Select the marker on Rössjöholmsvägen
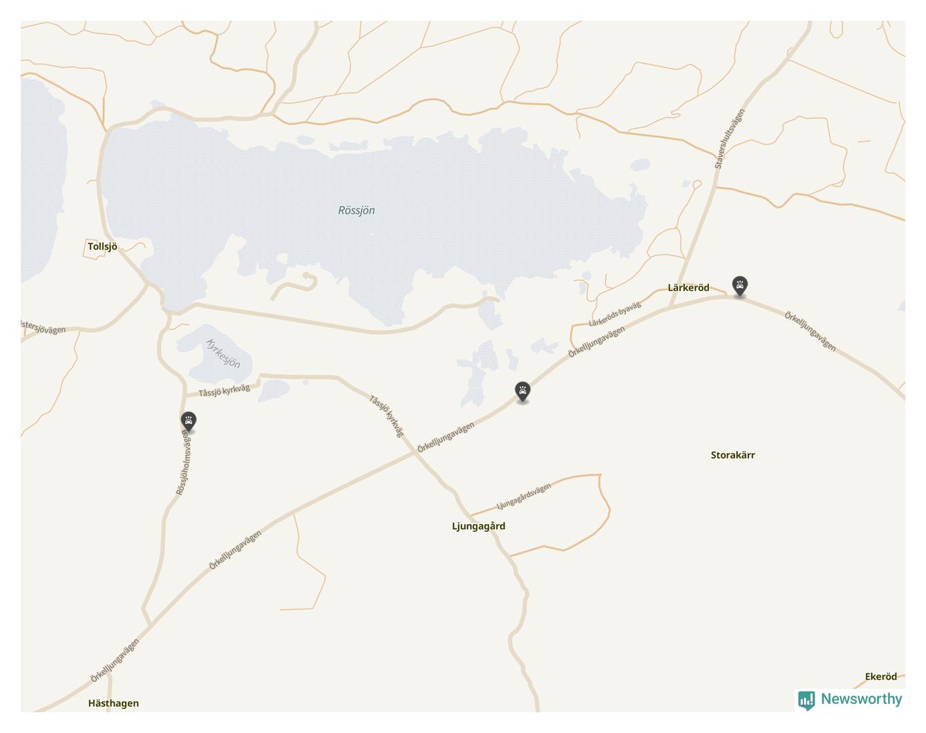The width and height of the screenshot is (926, 733). (x=188, y=422)
